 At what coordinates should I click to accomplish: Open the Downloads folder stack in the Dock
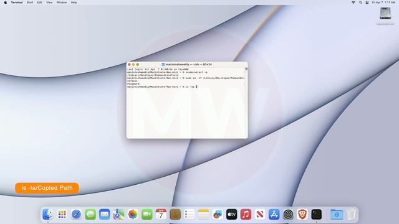tap(337, 215)
